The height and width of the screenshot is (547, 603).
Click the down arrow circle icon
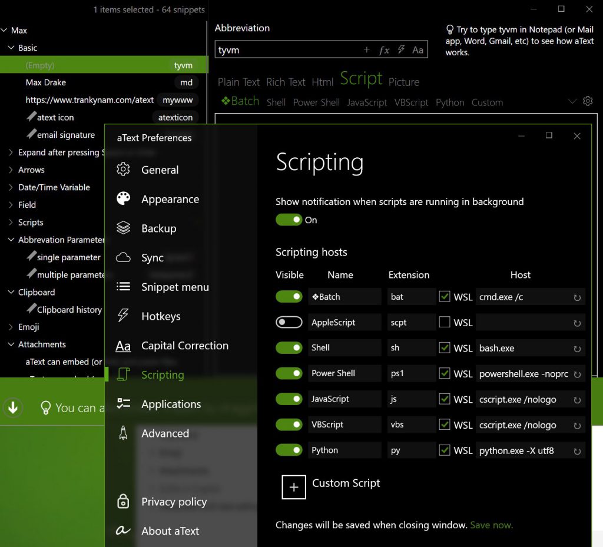(12, 407)
